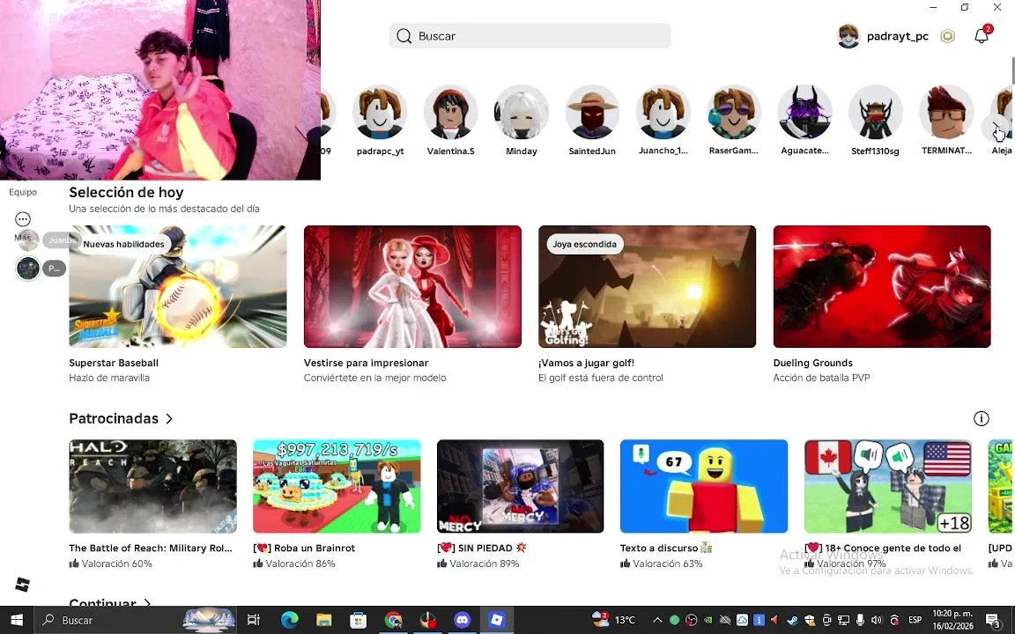The image size is (1015, 634).
Task: Open the weather 13°C widget
Action: 613,621
